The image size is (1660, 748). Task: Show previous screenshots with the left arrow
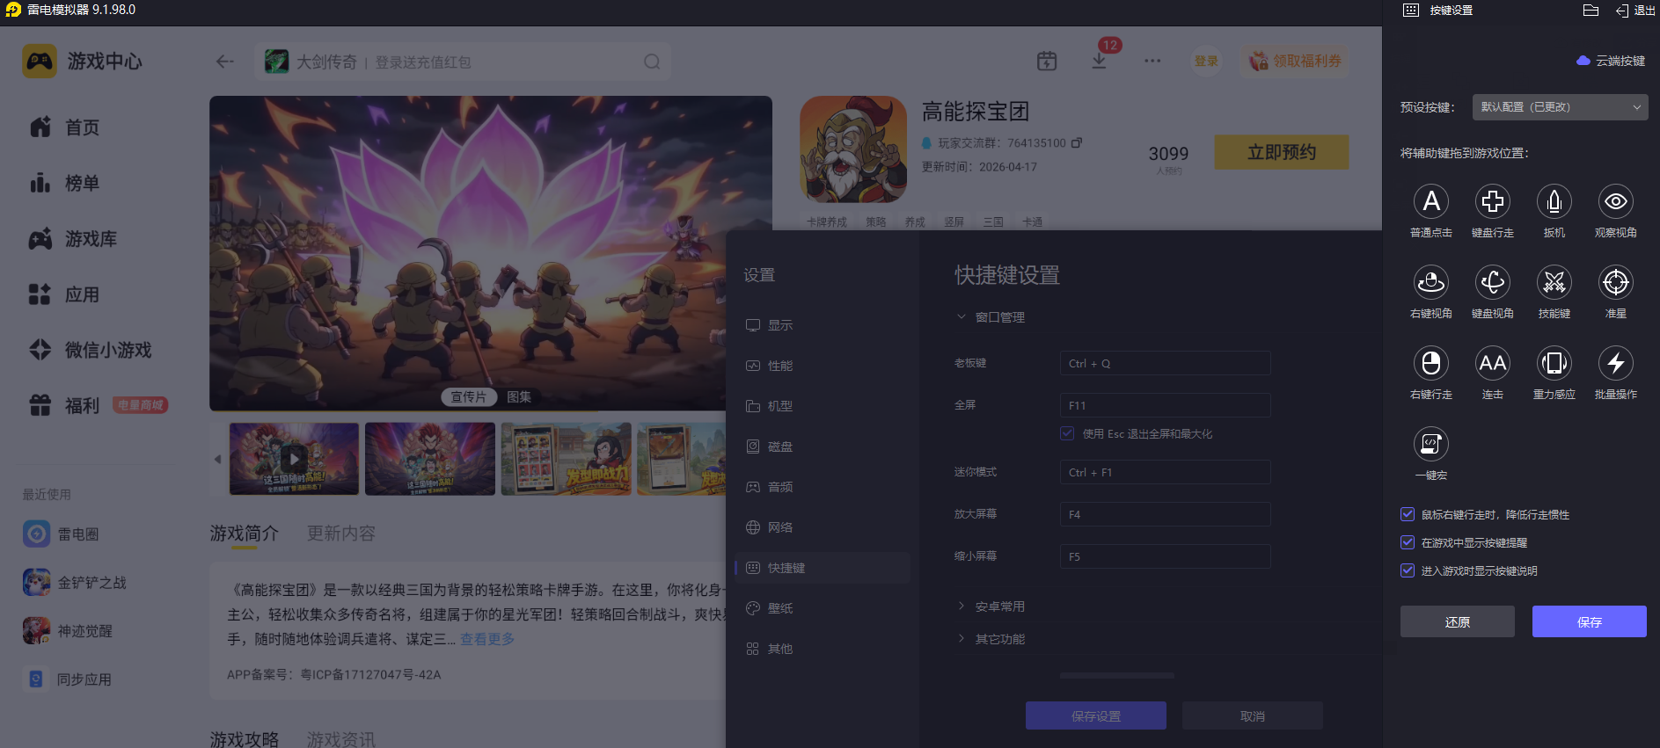point(217,459)
